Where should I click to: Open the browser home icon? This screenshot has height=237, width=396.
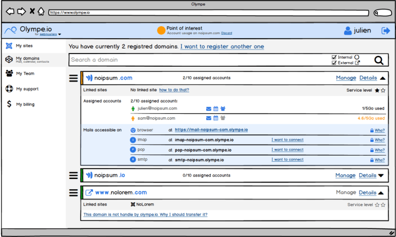(x=41, y=11)
